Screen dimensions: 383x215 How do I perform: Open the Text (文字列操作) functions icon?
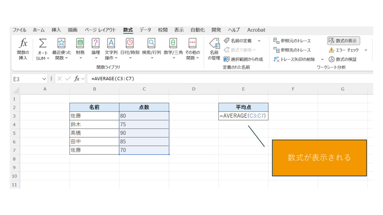[111, 43]
